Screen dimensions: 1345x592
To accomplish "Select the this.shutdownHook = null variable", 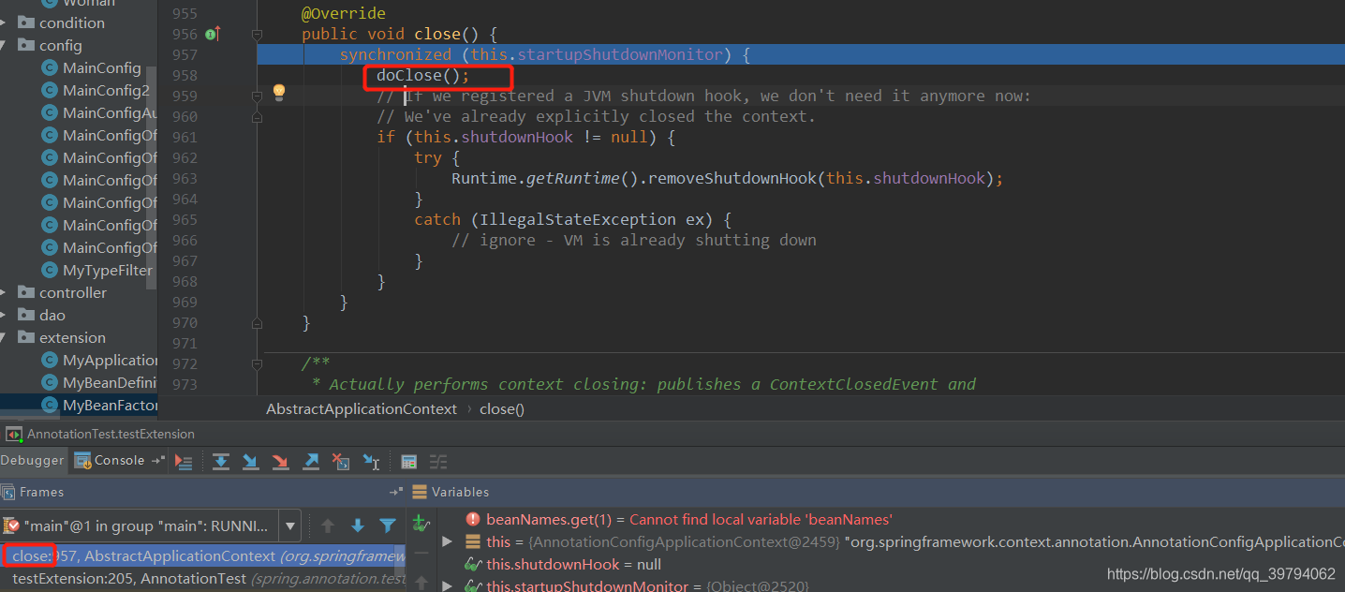I will tap(573, 564).
